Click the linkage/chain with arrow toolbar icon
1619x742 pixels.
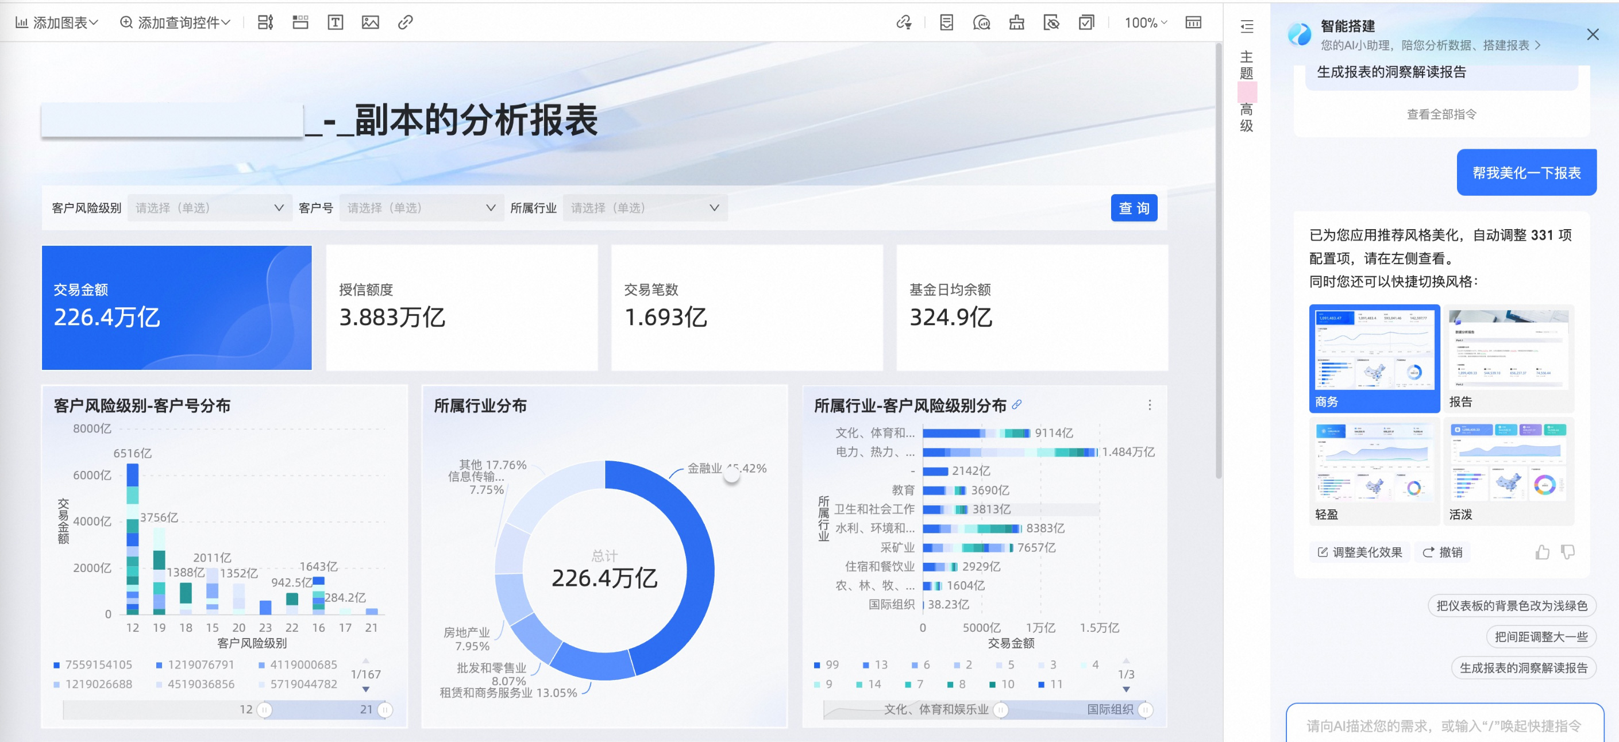pyautogui.click(x=904, y=22)
